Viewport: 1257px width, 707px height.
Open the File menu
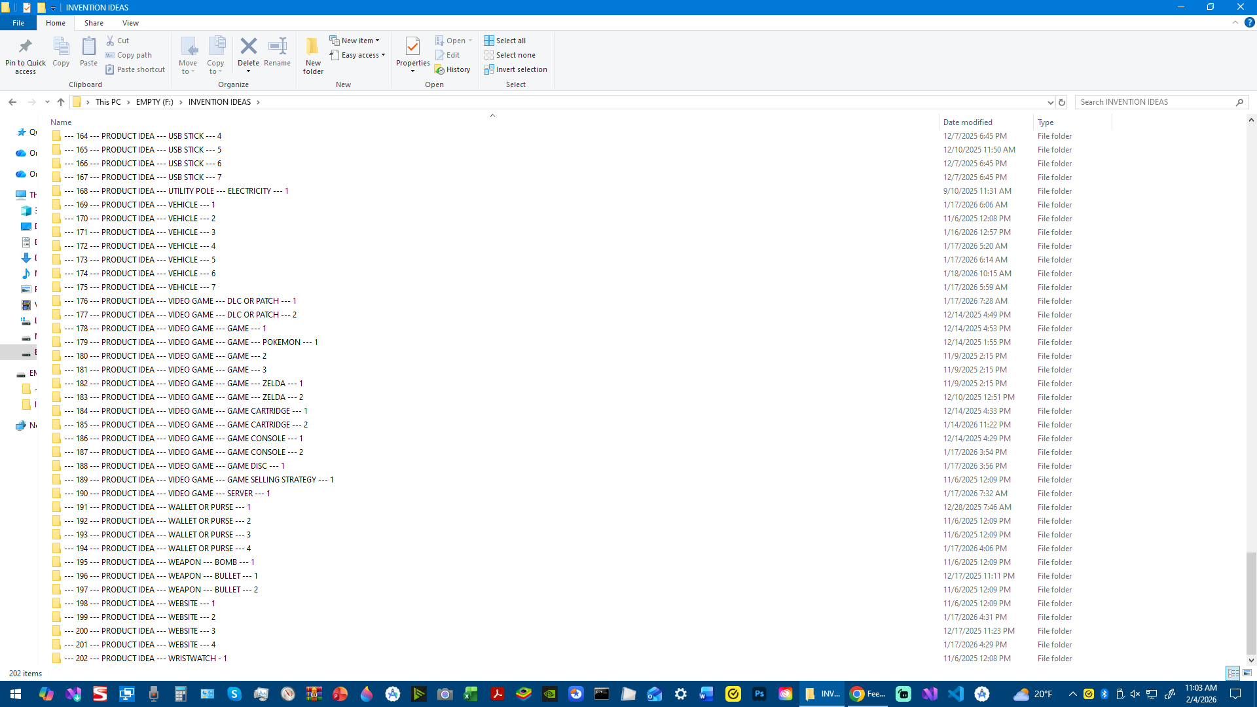click(18, 23)
